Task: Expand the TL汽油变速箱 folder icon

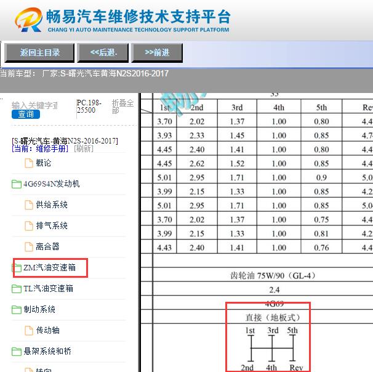Action: [x=17, y=289]
